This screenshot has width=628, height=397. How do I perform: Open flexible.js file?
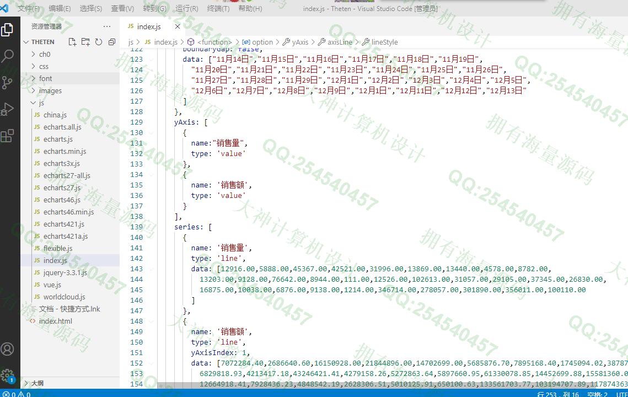[x=70, y=248]
